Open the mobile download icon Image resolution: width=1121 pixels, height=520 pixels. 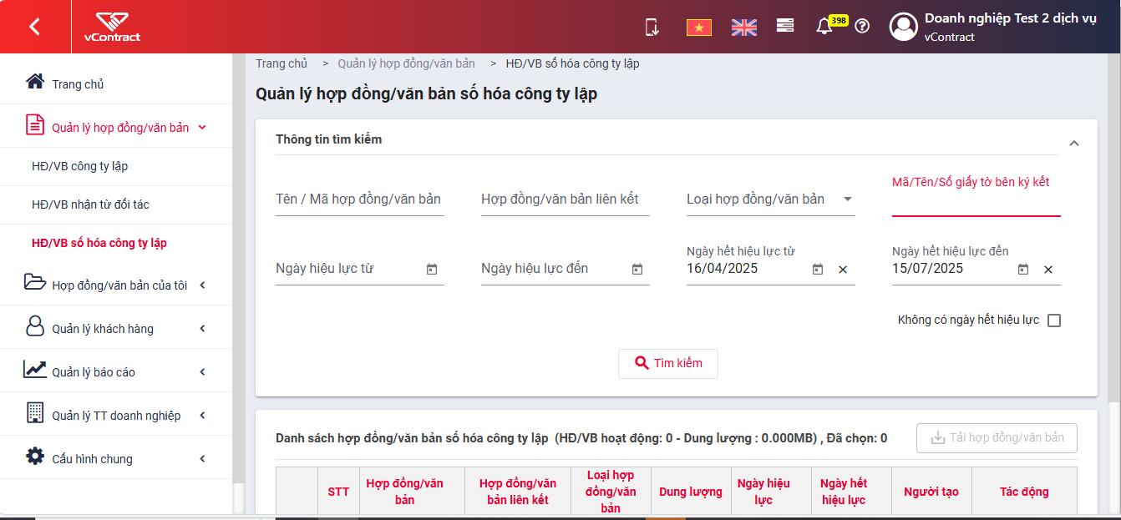(652, 27)
